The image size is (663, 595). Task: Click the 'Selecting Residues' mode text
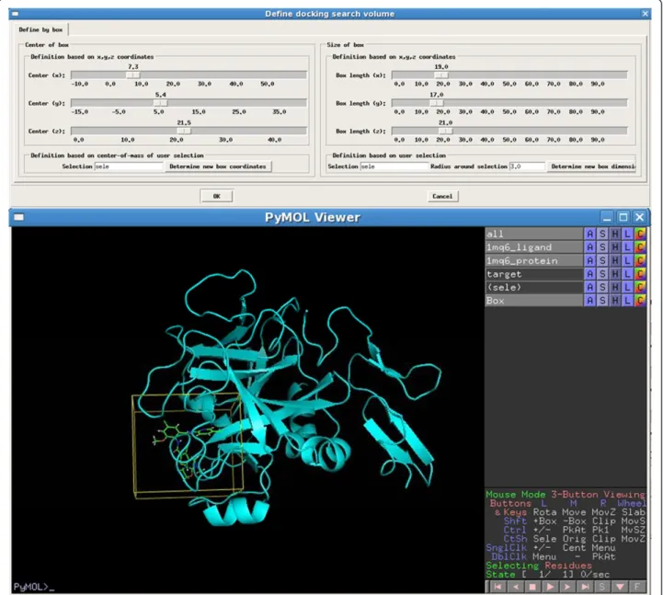click(539, 566)
